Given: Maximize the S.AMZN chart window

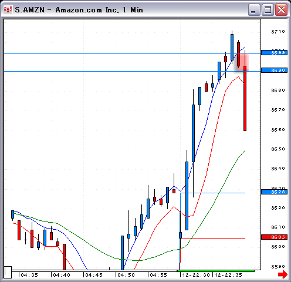Looking at the screenshot, I should click(x=268, y=9).
